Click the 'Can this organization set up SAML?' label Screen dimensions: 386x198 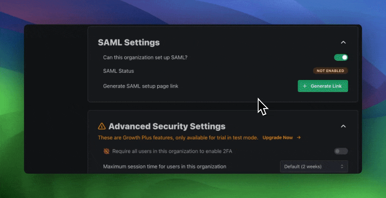click(x=145, y=57)
